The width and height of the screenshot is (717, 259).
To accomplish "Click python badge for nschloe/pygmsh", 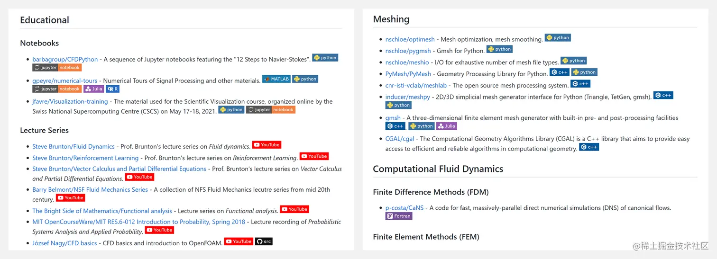I will pyautogui.click(x=500, y=49).
